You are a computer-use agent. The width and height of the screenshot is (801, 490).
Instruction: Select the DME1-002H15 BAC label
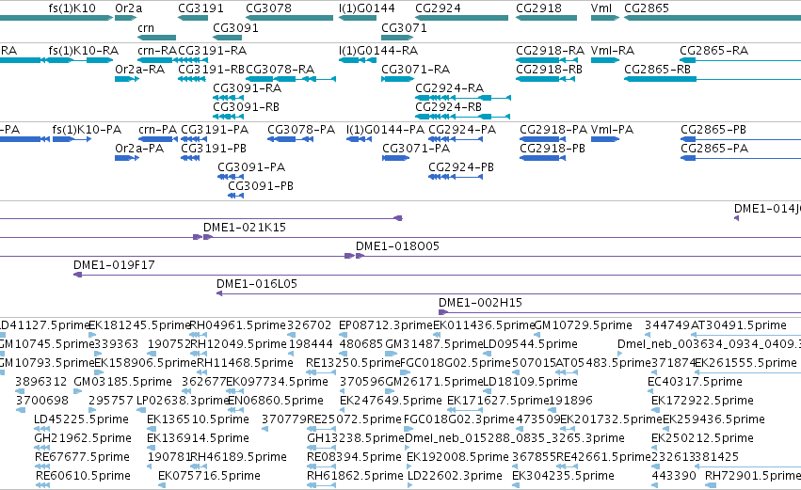pos(481,303)
